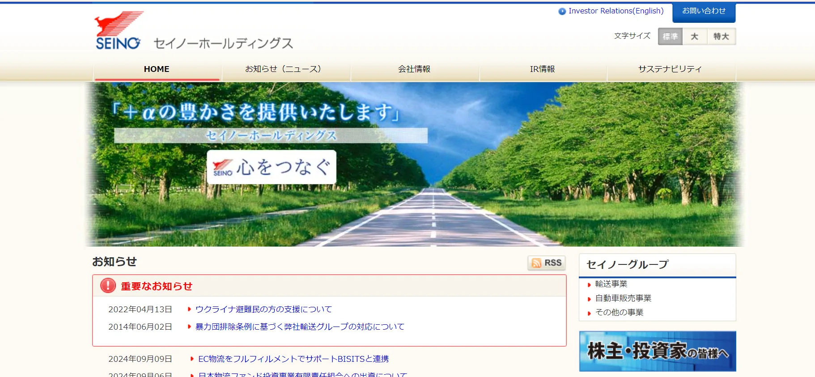Image resolution: width=815 pixels, height=377 pixels.
Task: Set text size to 大
Action: click(x=695, y=37)
